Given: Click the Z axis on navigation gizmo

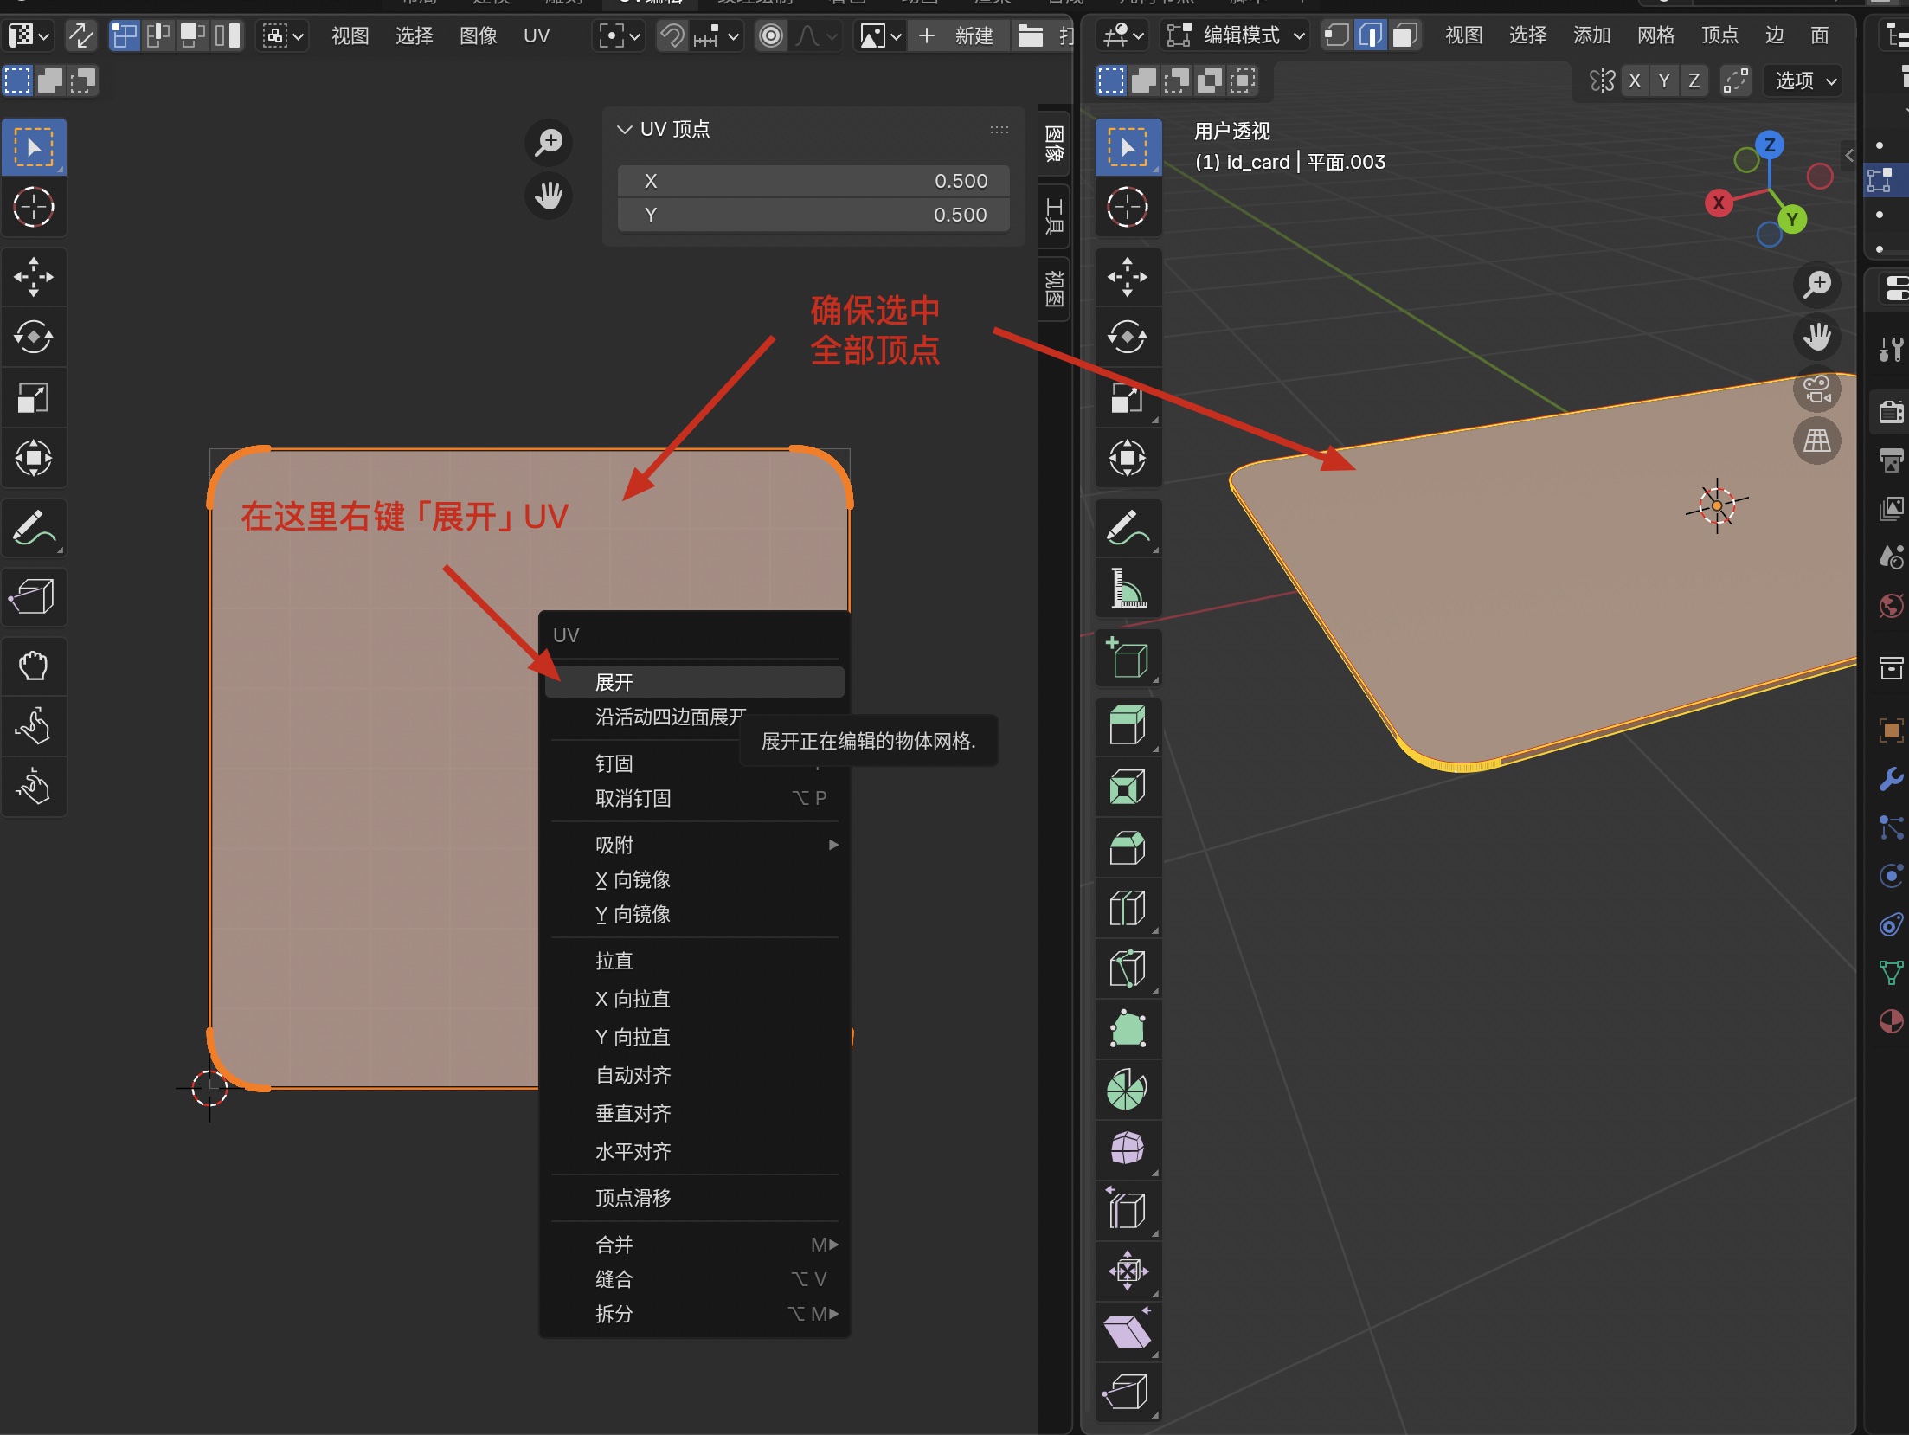Looking at the screenshot, I should [x=1770, y=145].
